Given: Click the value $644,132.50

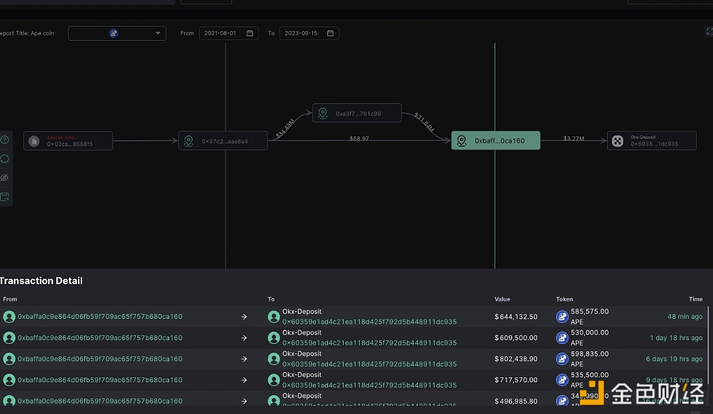Looking at the screenshot, I should pos(516,317).
